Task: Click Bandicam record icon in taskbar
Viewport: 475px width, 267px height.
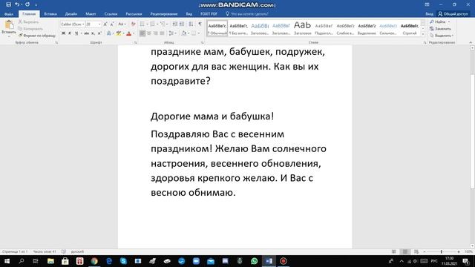Action: [284, 261]
